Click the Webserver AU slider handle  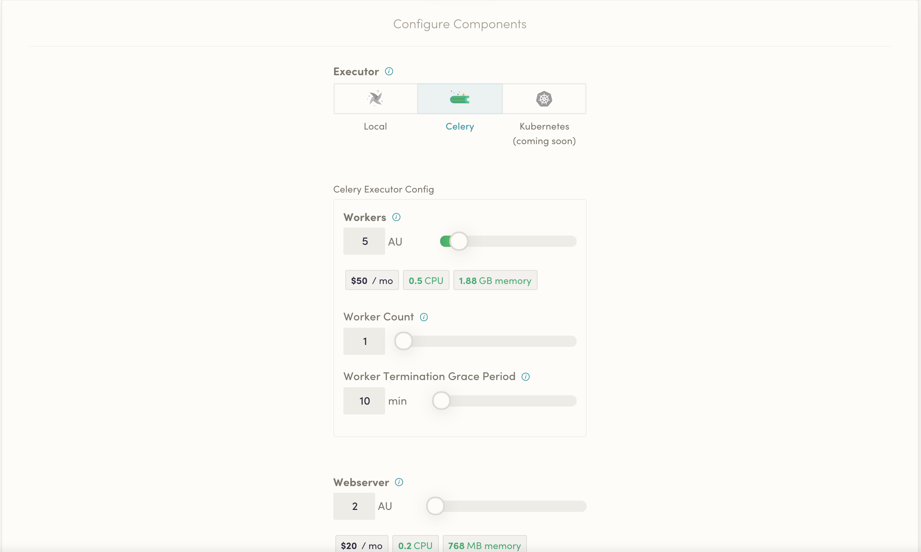[x=435, y=506]
